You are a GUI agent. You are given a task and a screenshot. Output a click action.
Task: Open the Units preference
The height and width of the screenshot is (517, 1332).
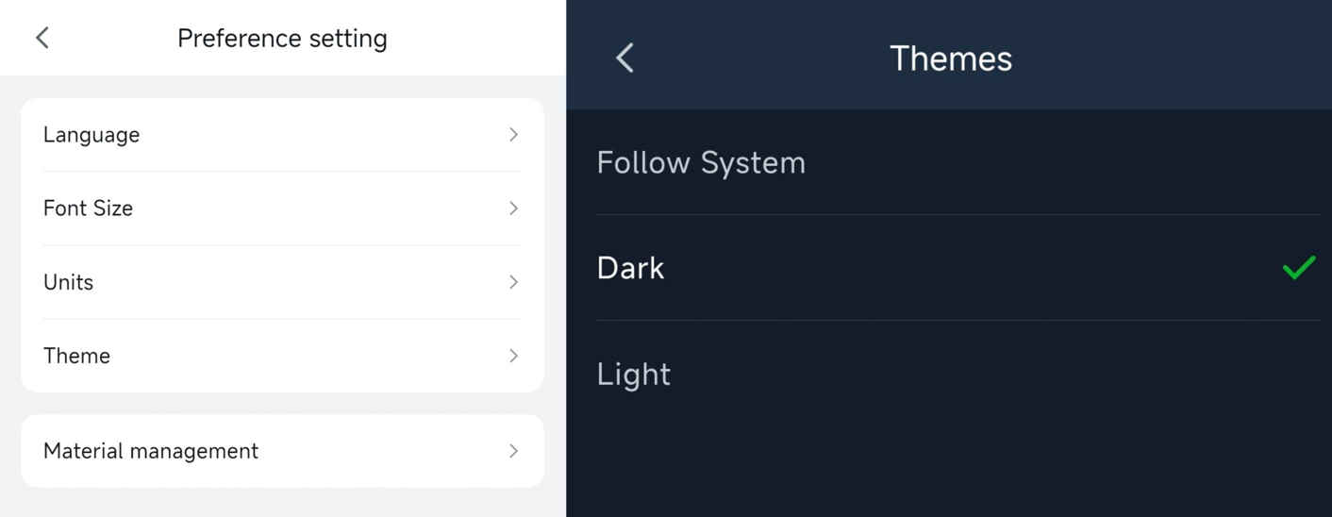click(x=68, y=282)
